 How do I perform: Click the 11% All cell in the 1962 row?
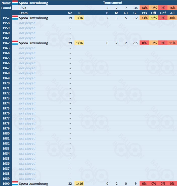point(172,43)
